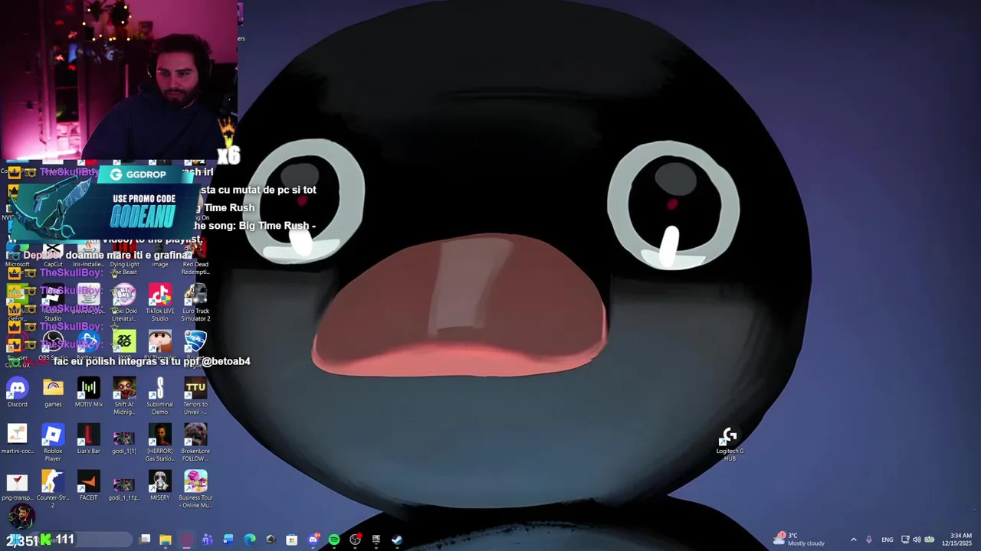981x551 pixels.
Task: Click the webcam overlay of streamer
Action: point(119,80)
